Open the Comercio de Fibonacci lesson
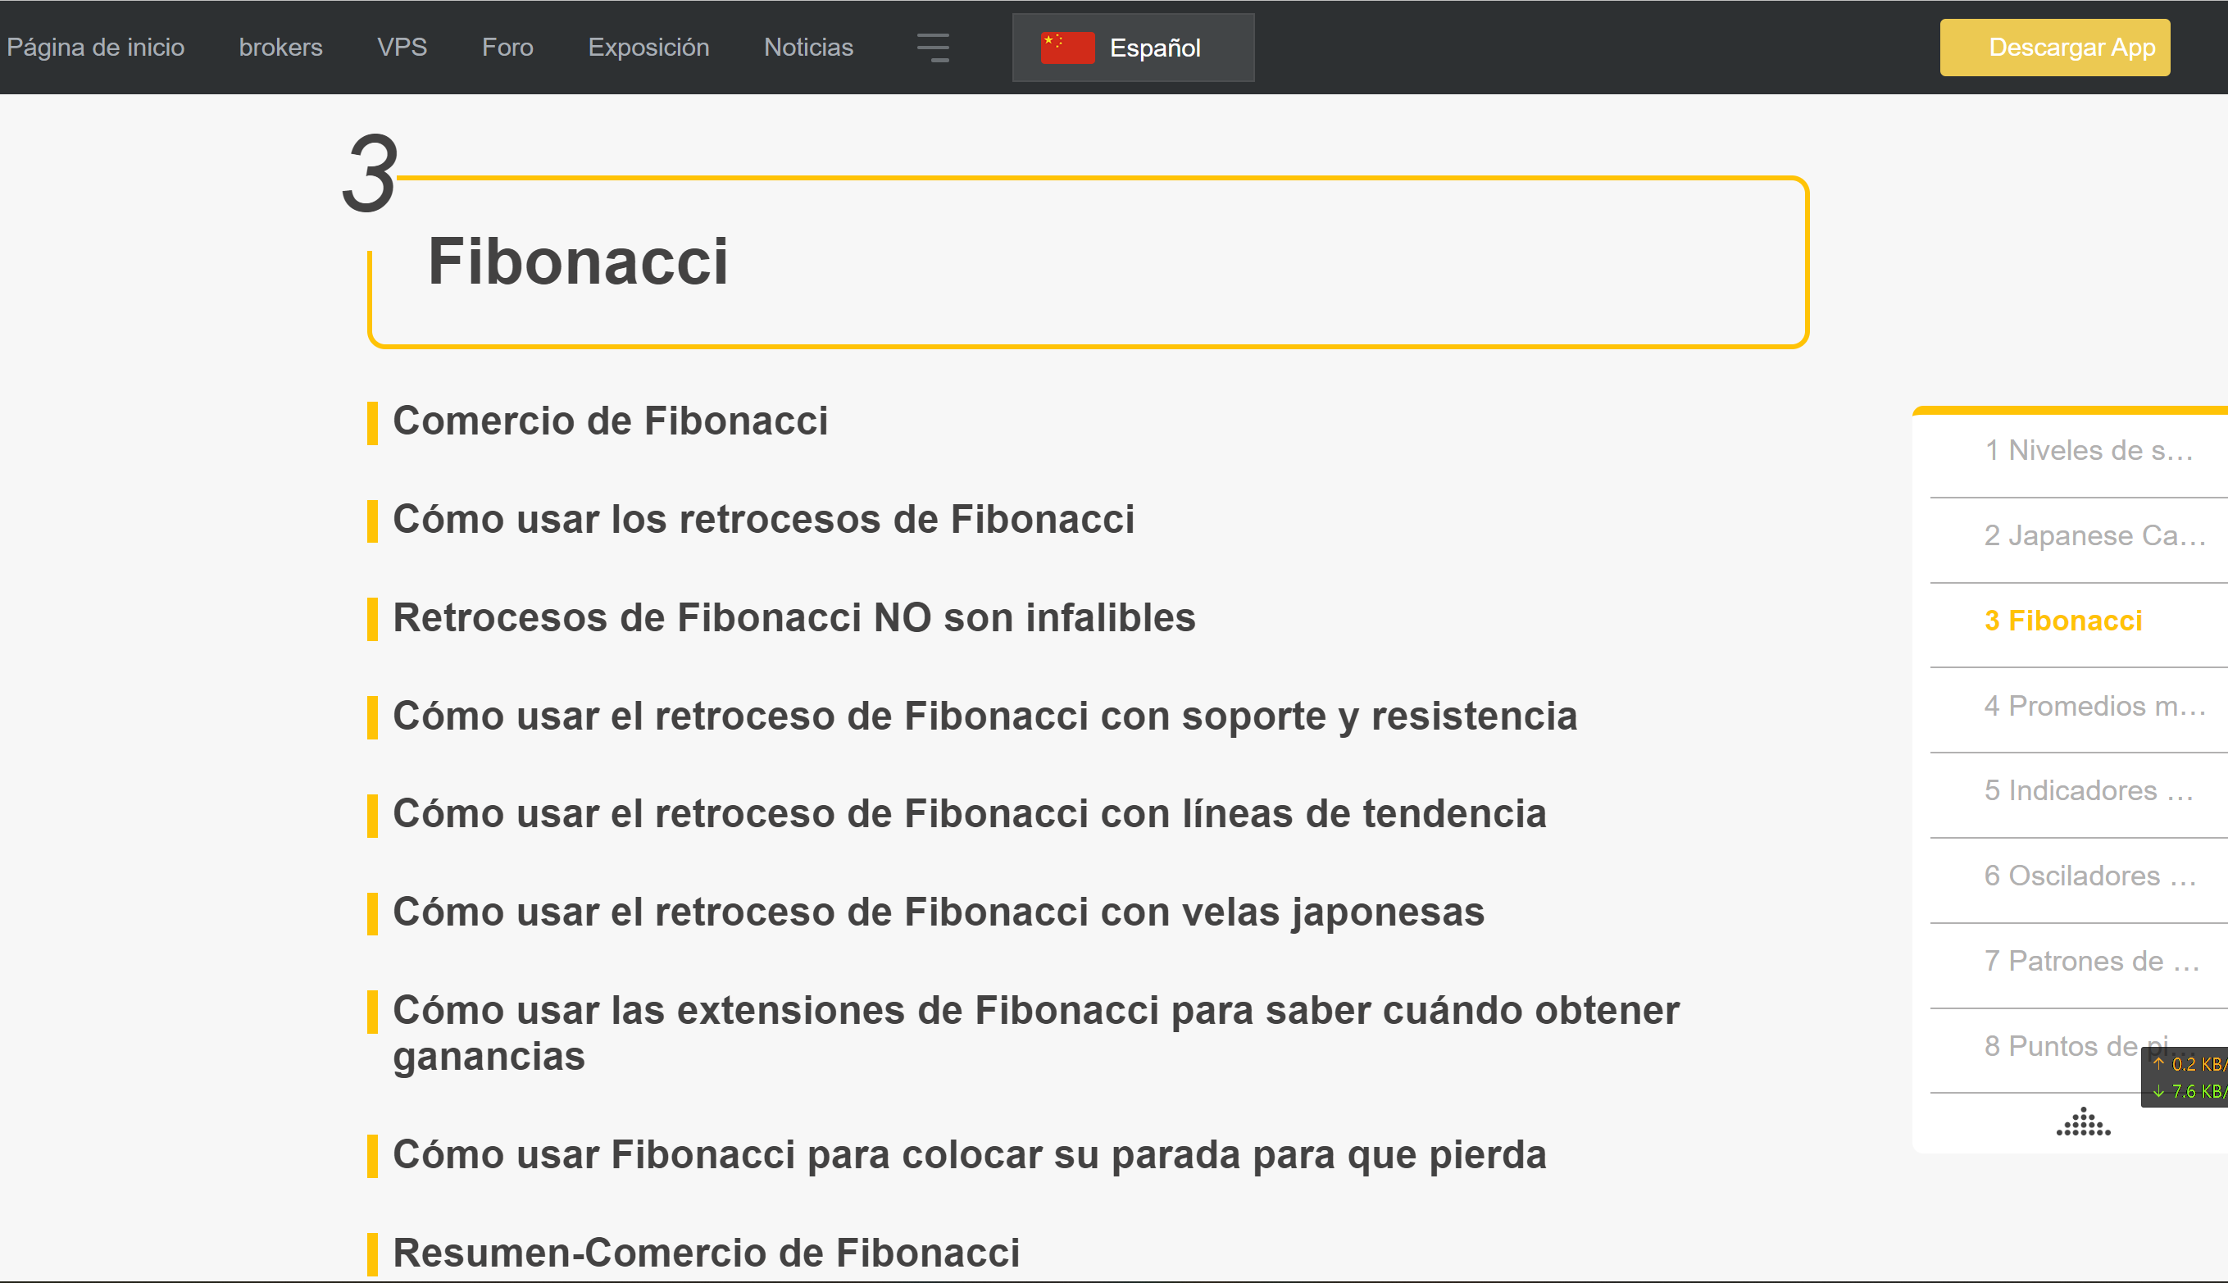Image resolution: width=2228 pixels, height=1283 pixels. (x=610, y=421)
